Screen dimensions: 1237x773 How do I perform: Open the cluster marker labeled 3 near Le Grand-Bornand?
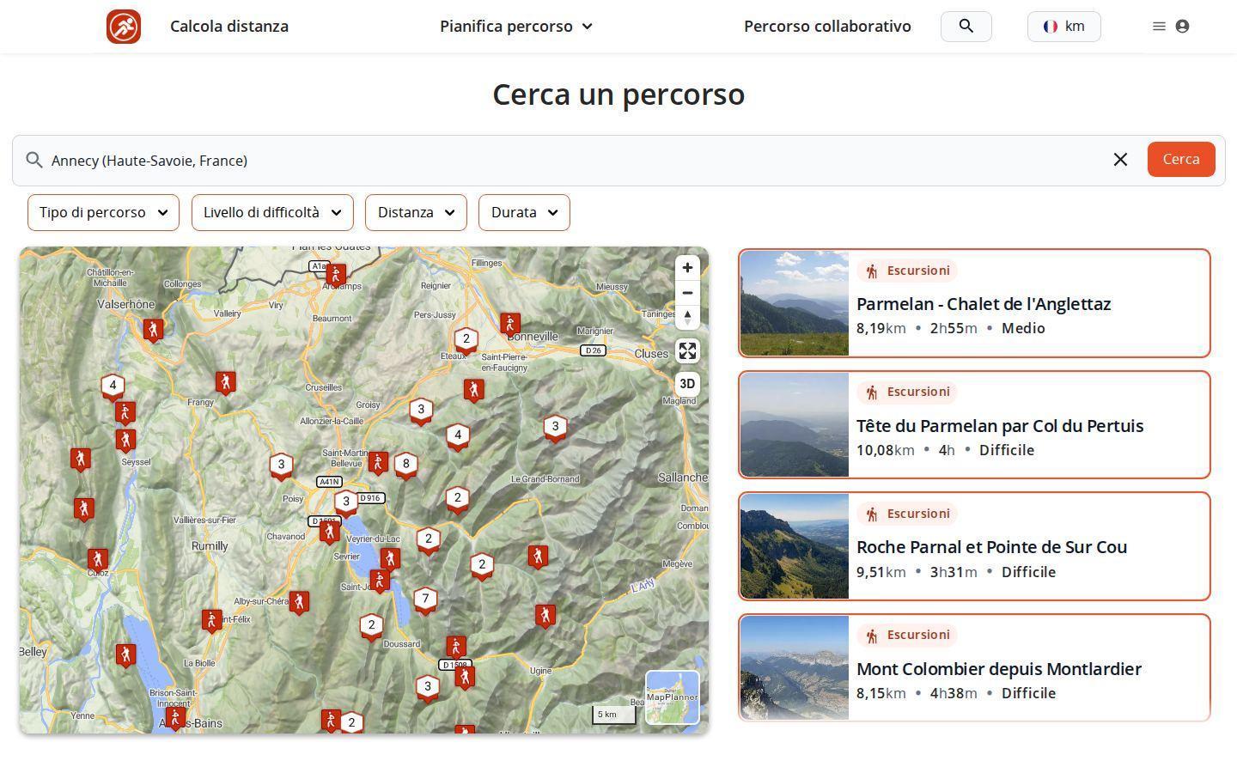pos(555,427)
